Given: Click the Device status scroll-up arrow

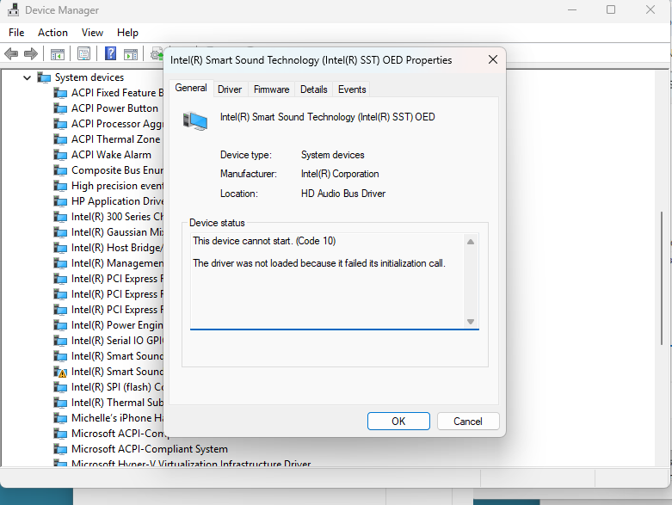Looking at the screenshot, I should coord(471,242).
